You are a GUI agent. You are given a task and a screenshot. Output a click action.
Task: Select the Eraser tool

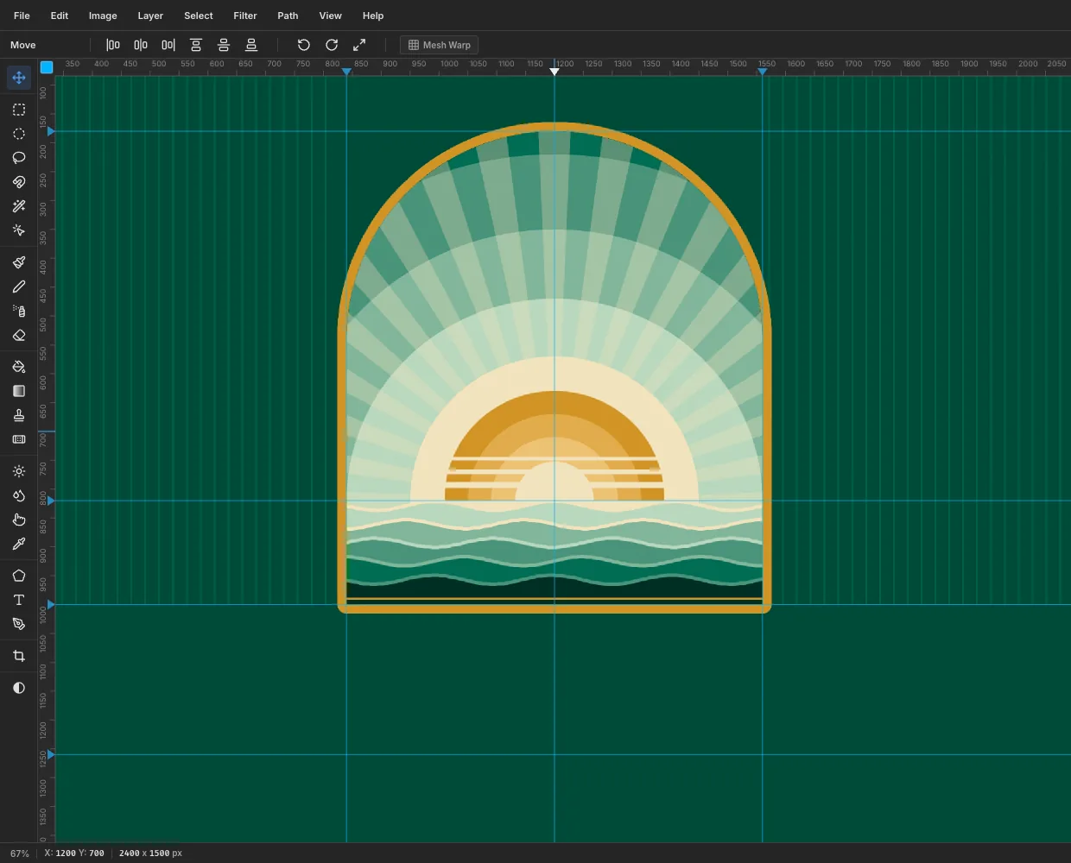click(19, 335)
